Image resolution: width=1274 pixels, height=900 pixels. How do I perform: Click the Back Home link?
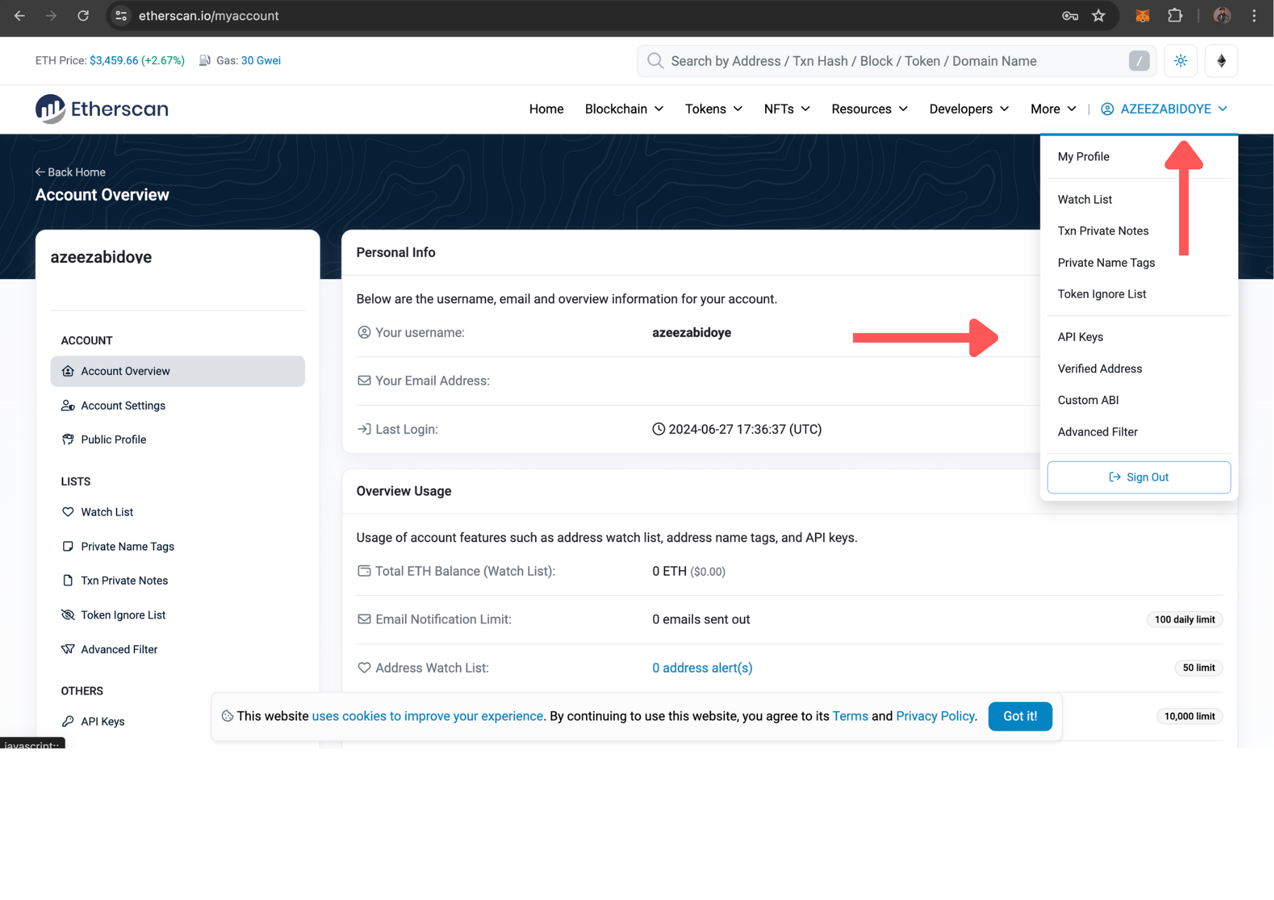pyautogui.click(x=70, y=172)
